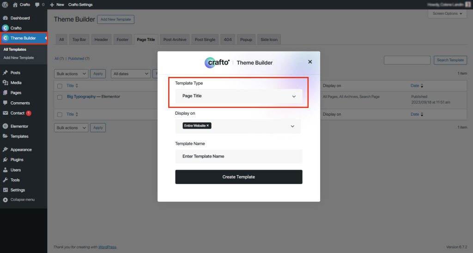Screen dimensions: 473x253
Task: Open Tools wrench icon
Action: (x=5, y=180)
